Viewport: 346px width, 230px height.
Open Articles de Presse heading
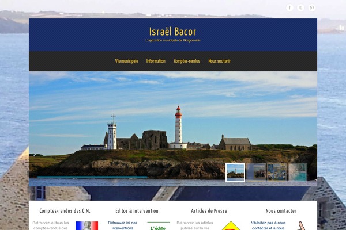coord(209,211)
